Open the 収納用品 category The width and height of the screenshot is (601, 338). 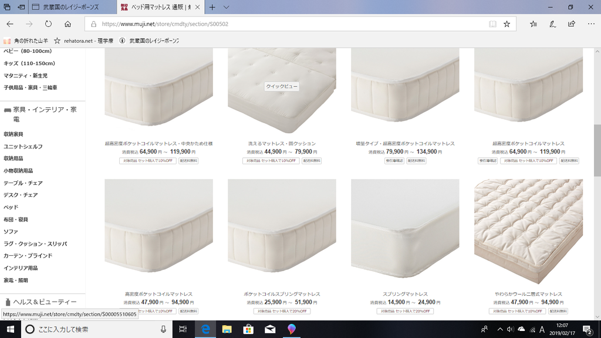[x=13, y=158]
